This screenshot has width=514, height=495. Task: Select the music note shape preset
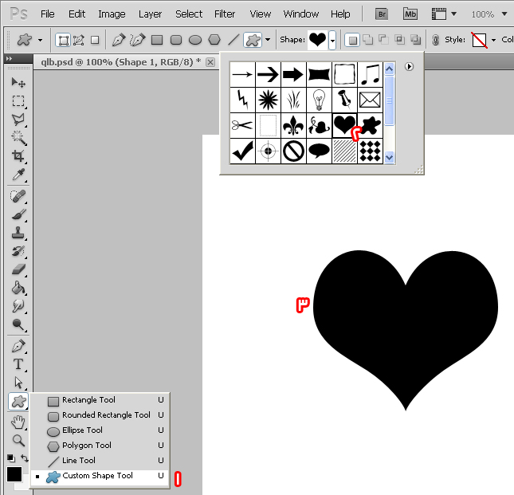point(370,74)
